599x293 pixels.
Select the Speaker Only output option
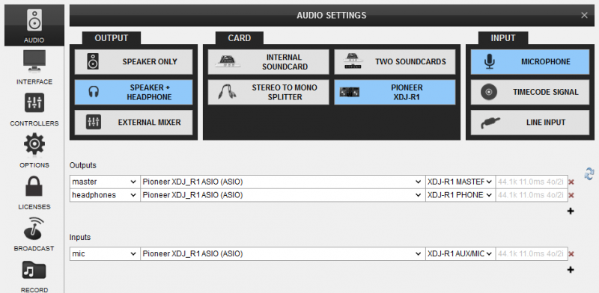(133, 62)
